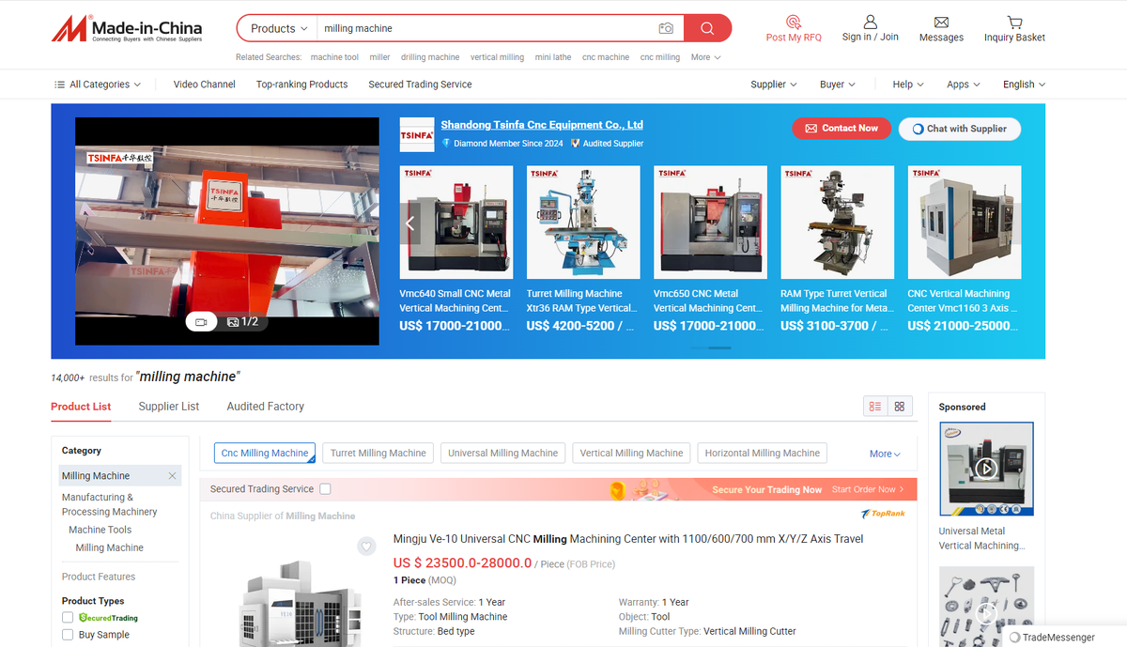Open Shandong Tsinfa Cnc Equipment link
1127x647 pixels.
(x=542, y=125)
